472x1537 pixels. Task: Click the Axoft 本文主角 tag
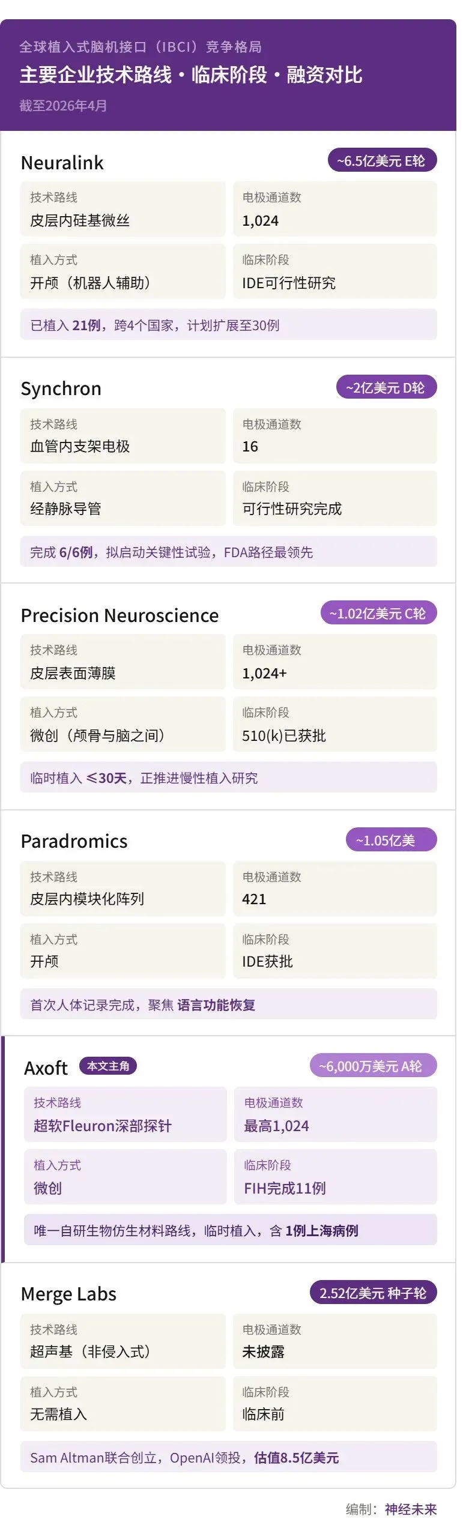(x=108, y=1066)
